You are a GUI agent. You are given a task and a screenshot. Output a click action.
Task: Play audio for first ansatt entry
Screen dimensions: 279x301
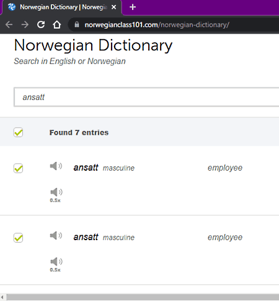(x=56, y=166)
